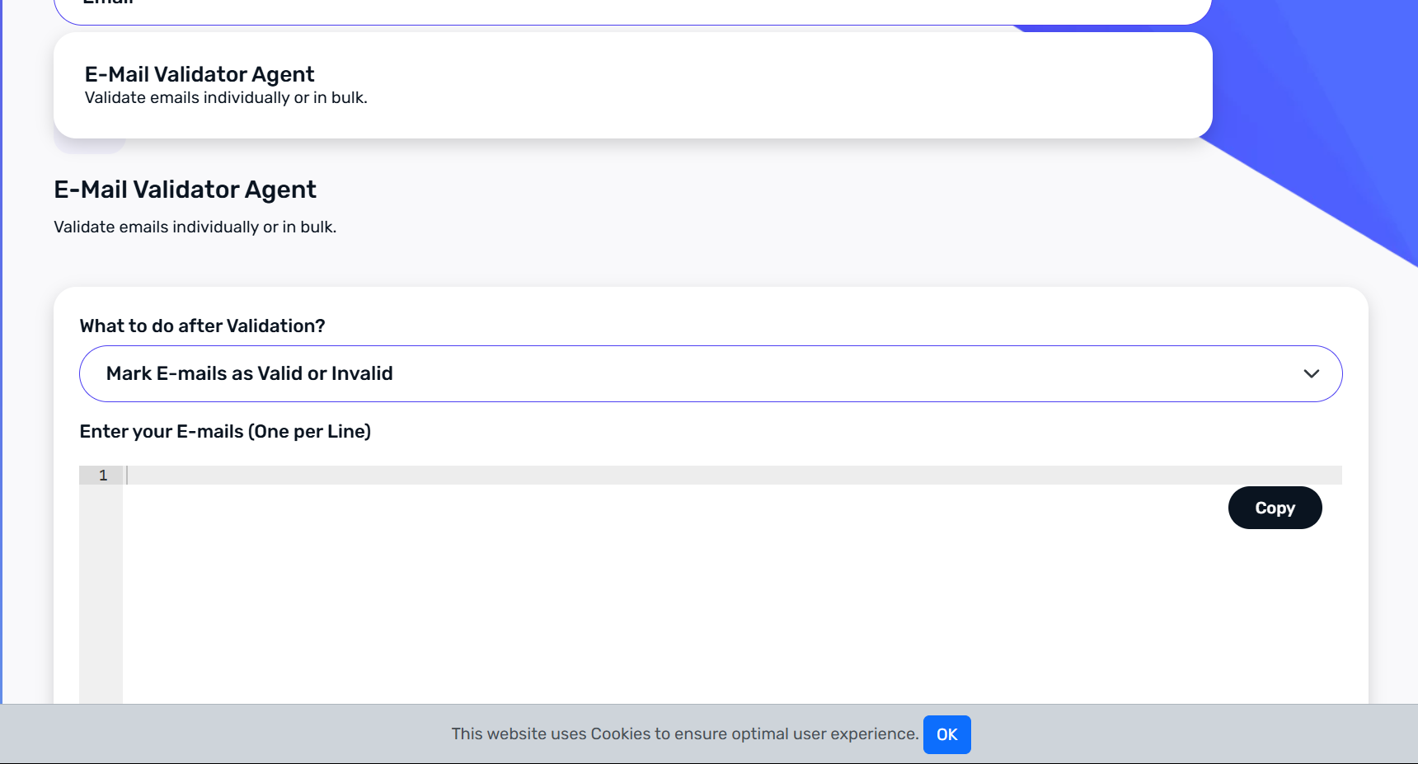Click the small purple tab beneath the agent card
Viewport: 1418px width, 764px height.
click(x=89, y=146)
